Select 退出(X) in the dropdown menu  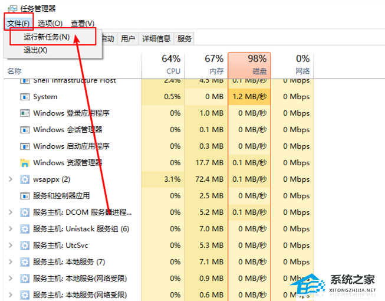click(x=35, y=51)
